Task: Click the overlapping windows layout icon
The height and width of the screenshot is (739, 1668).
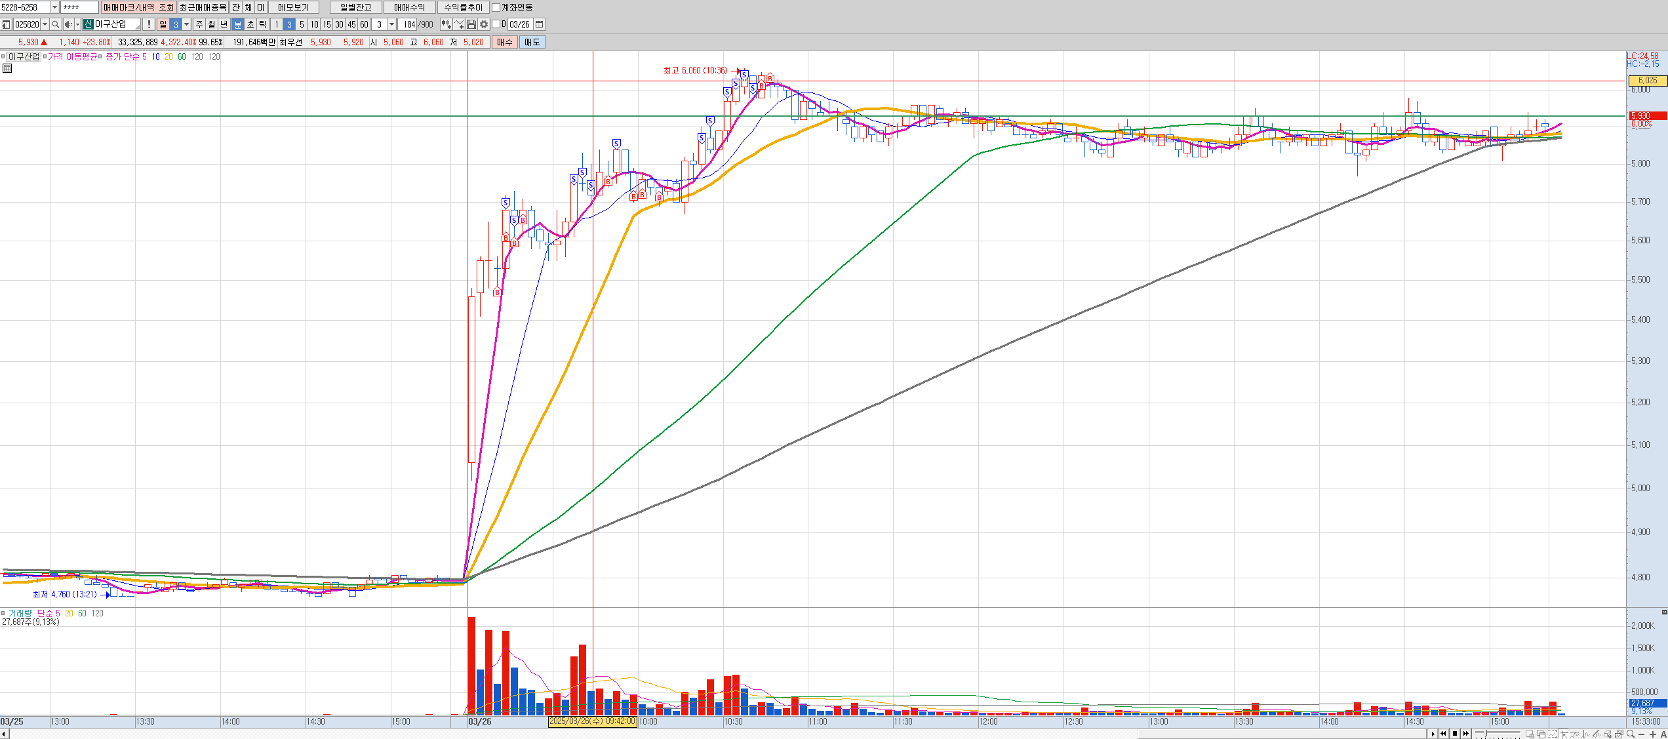Action: point(1541,734)
